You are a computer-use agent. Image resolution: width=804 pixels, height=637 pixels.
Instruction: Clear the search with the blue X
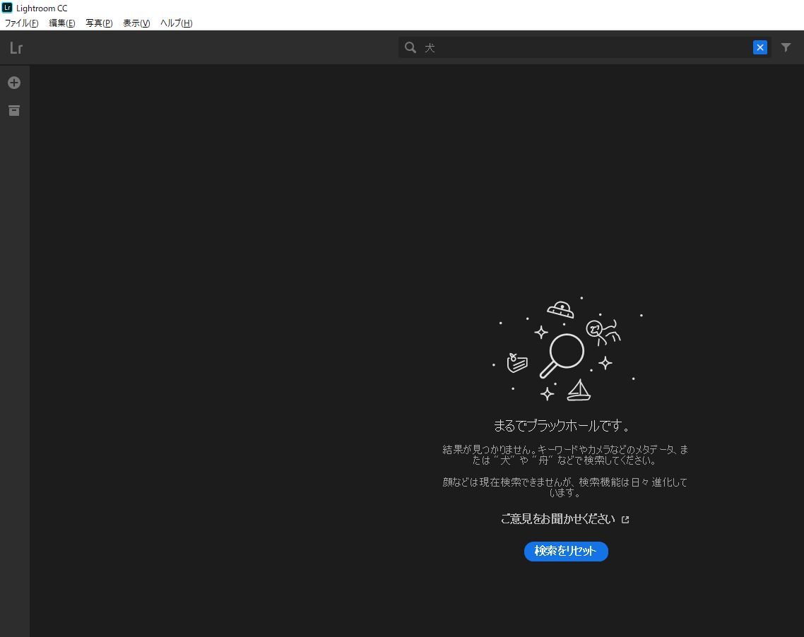[760, 47]
